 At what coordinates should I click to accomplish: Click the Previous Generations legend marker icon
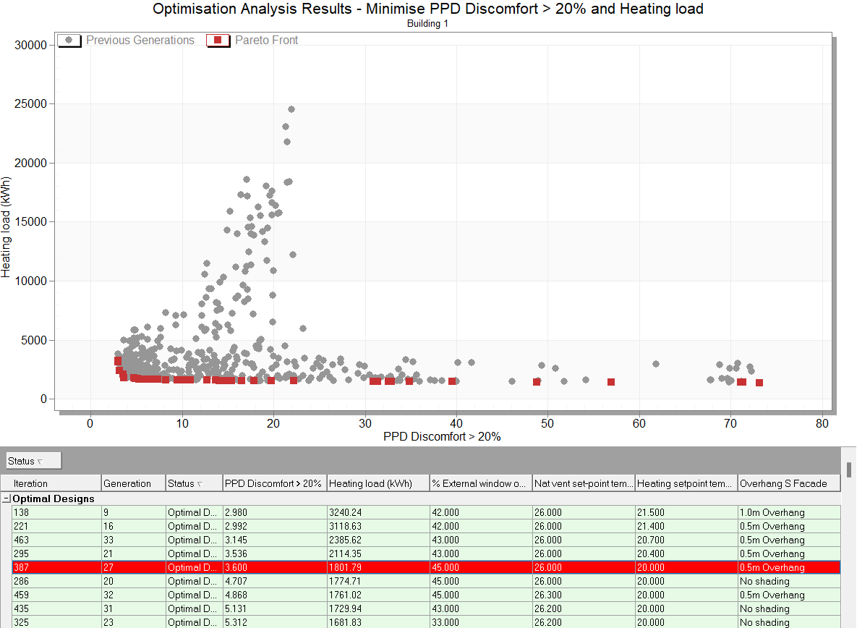[x=69, y=41]
